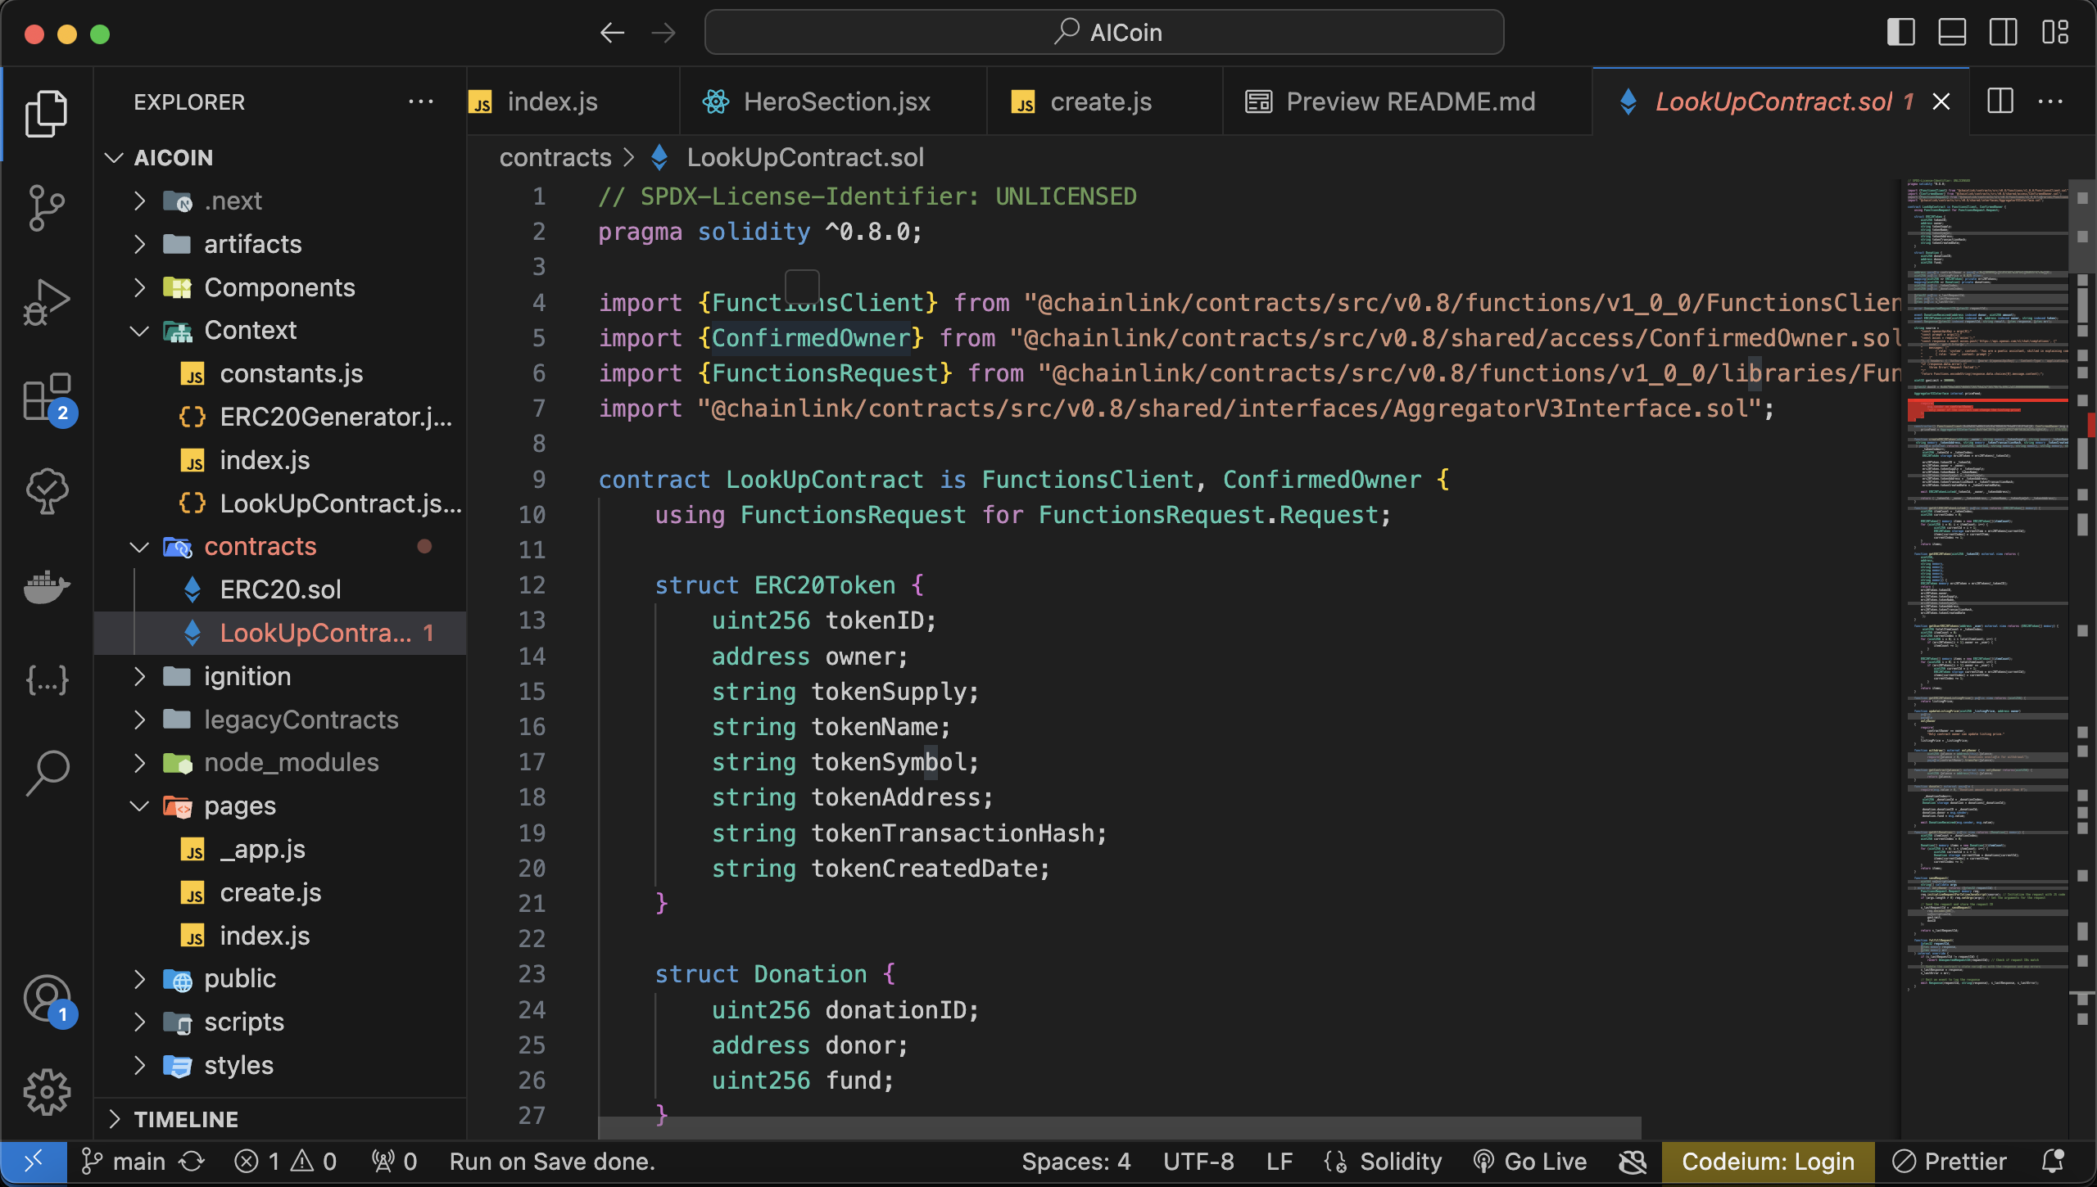Image resolution: width=2097 pixels, height=1187 pixels.
Task: Toggle the bottom panel visibility
Action: (1952, 33)
